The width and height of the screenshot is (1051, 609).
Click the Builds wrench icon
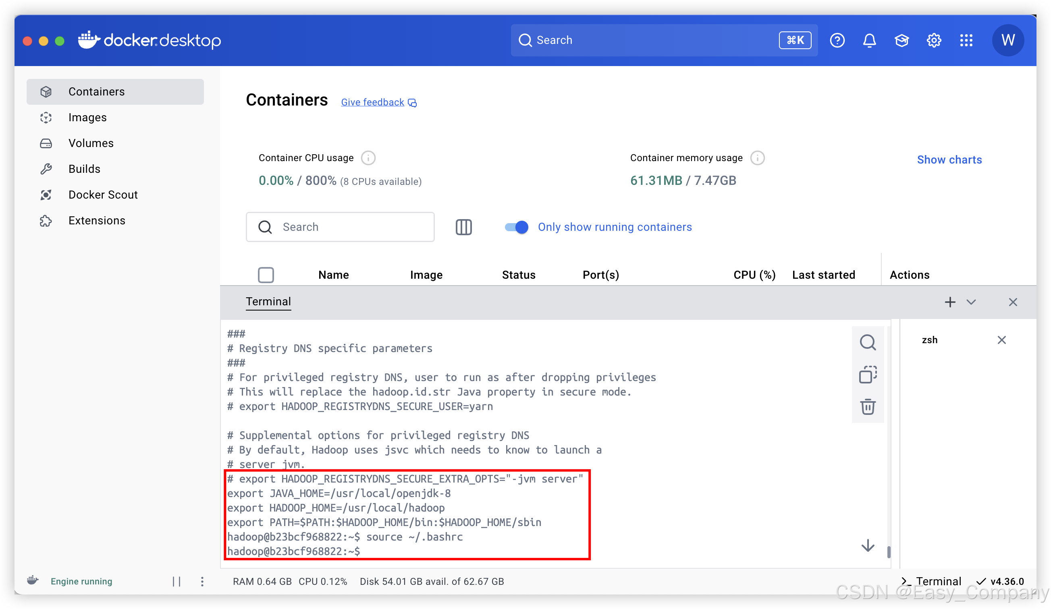pos(46,169)
